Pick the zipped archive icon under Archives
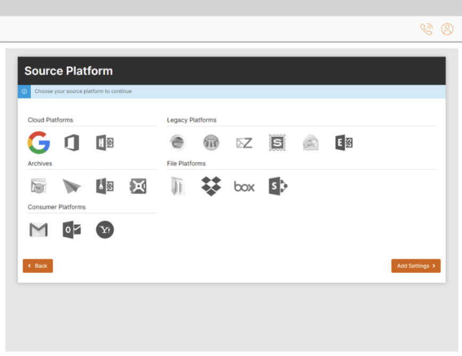Screen dimensions: 462x356 click(x=105, y=186)
